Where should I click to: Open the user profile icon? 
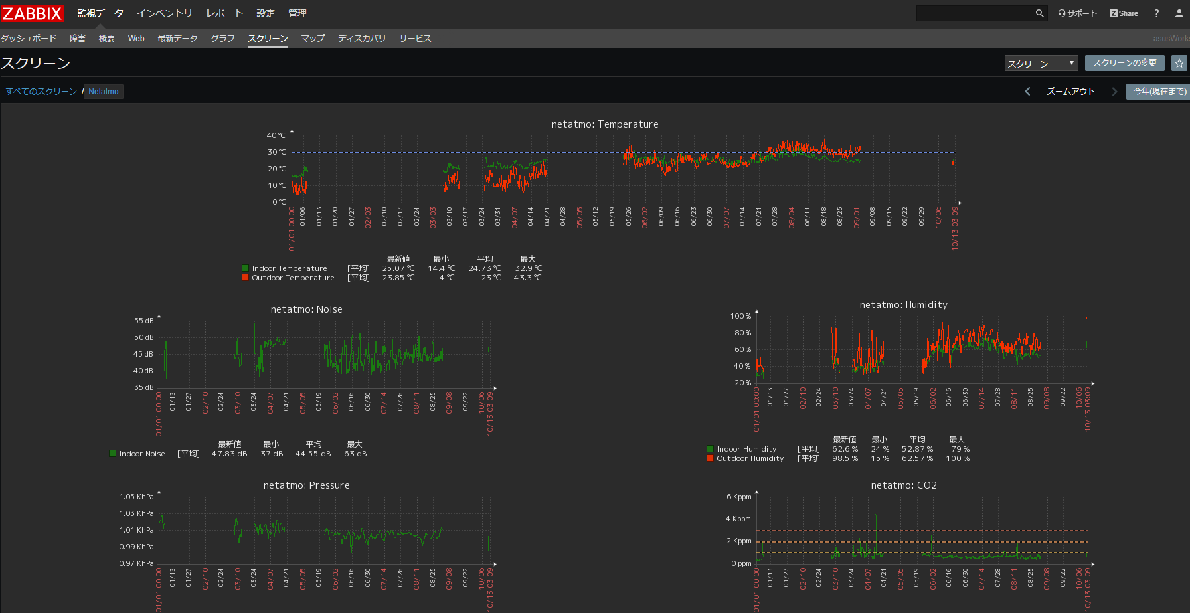1179,13
